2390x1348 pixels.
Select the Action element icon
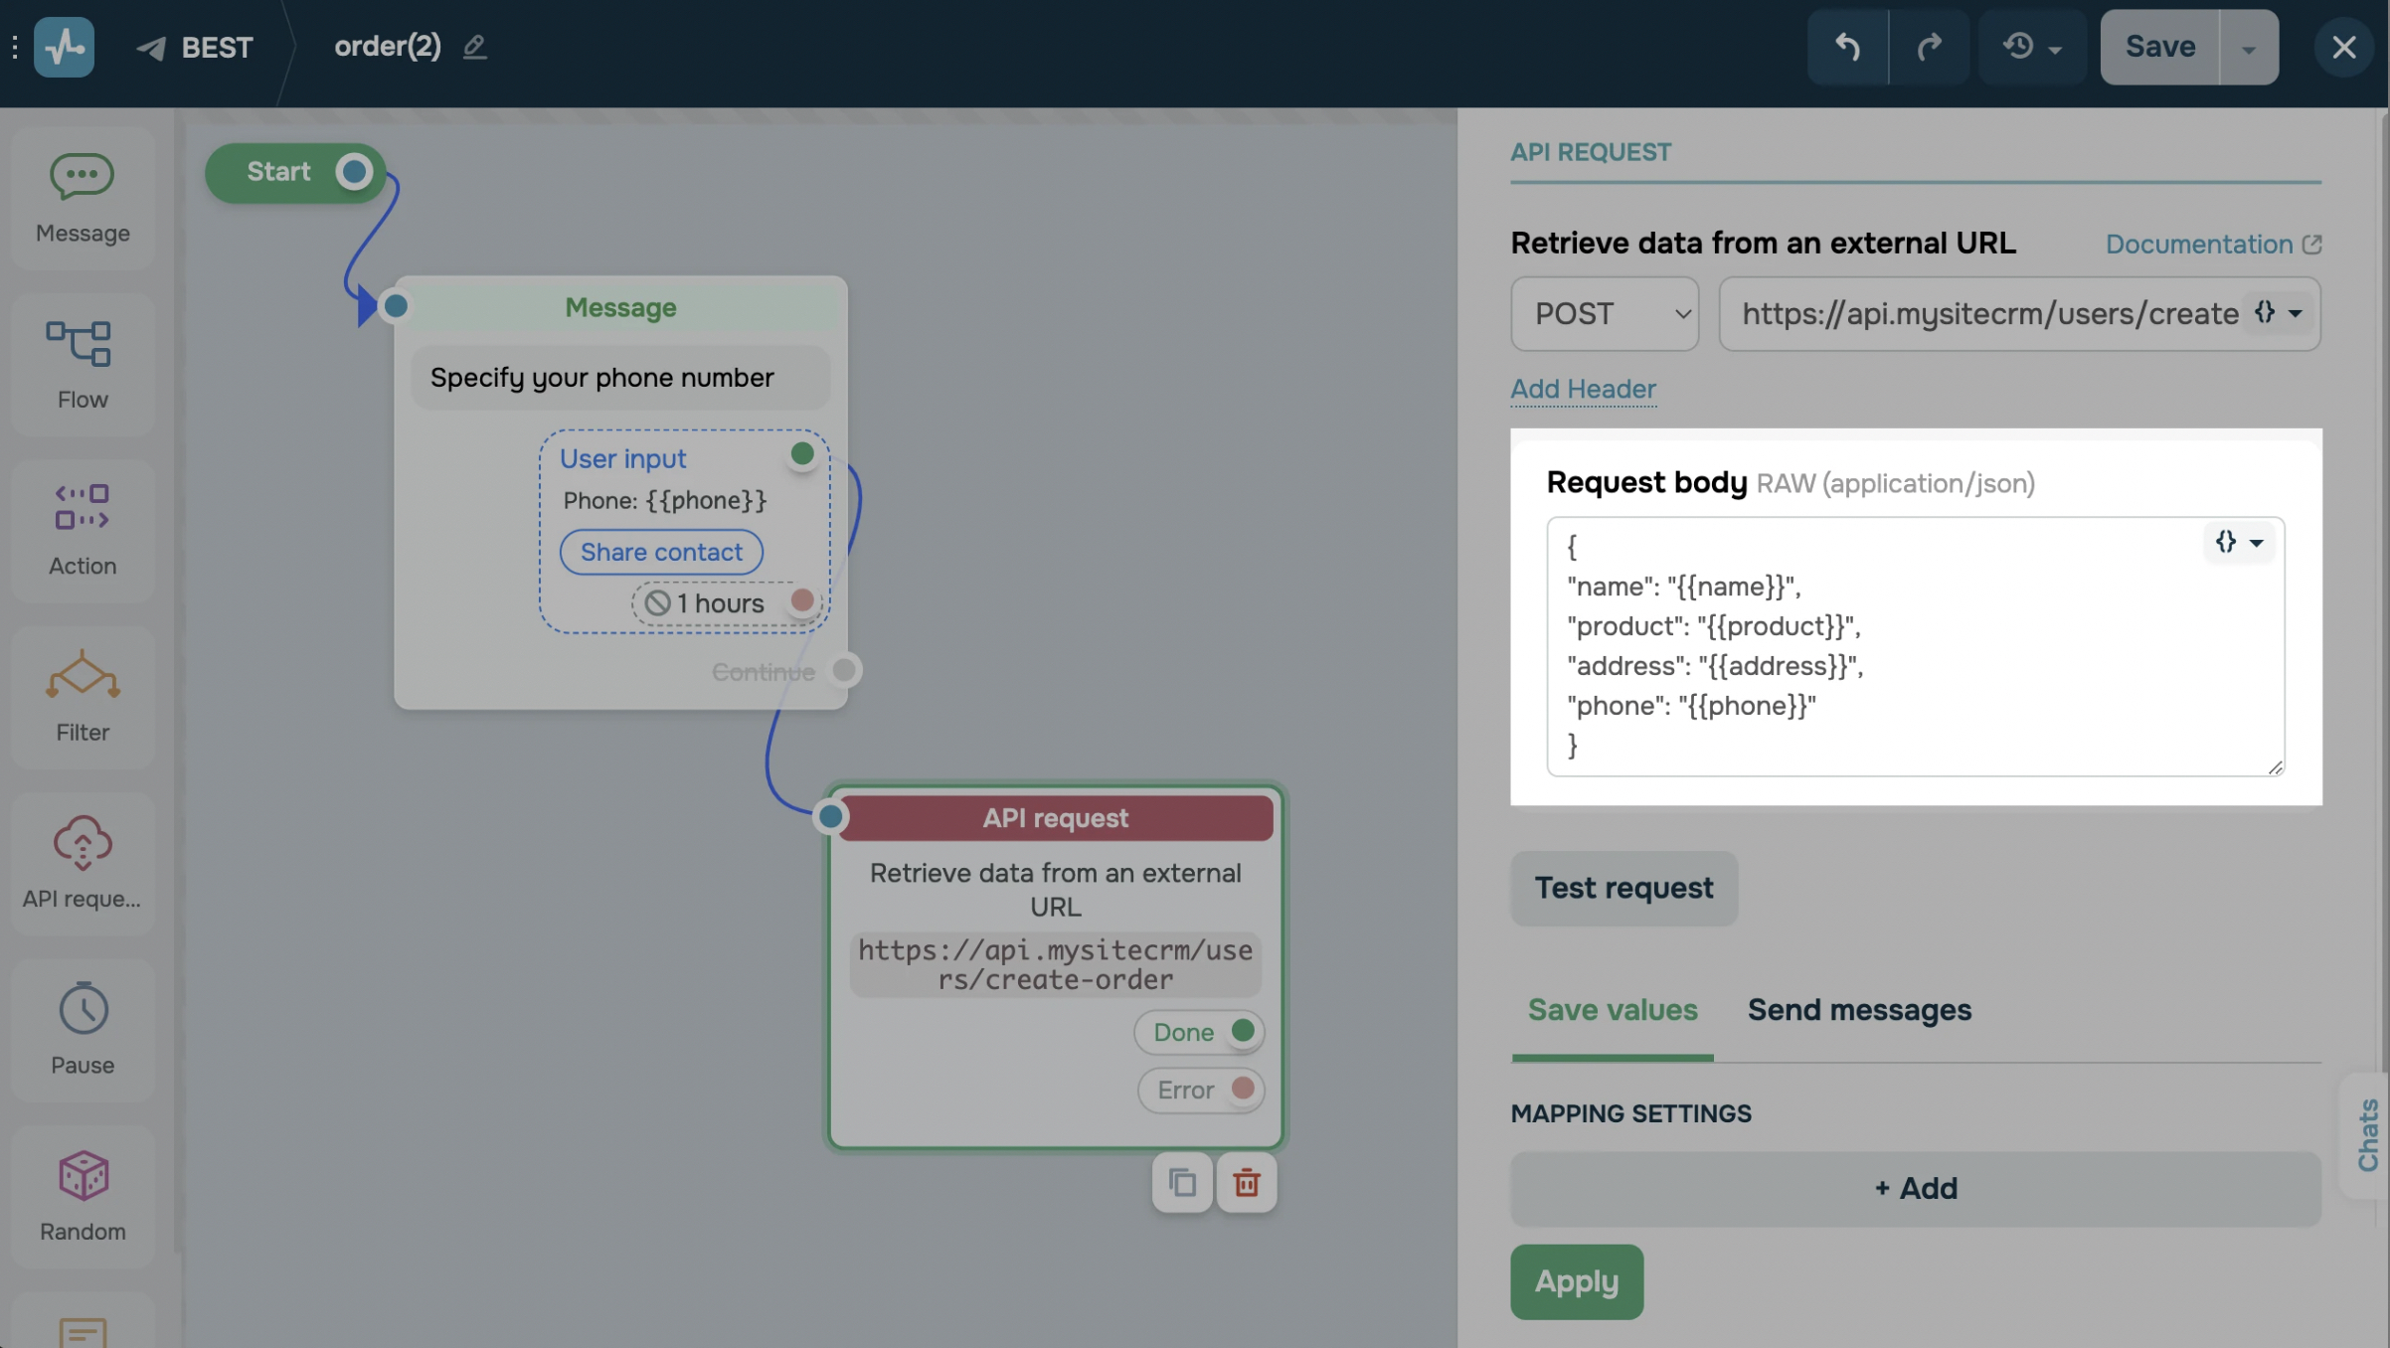coord(82,508)
